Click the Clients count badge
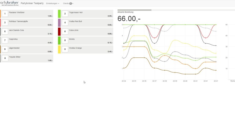Image resolution: width=235 pixels, height=128 pixels. (x=70, y=3)
